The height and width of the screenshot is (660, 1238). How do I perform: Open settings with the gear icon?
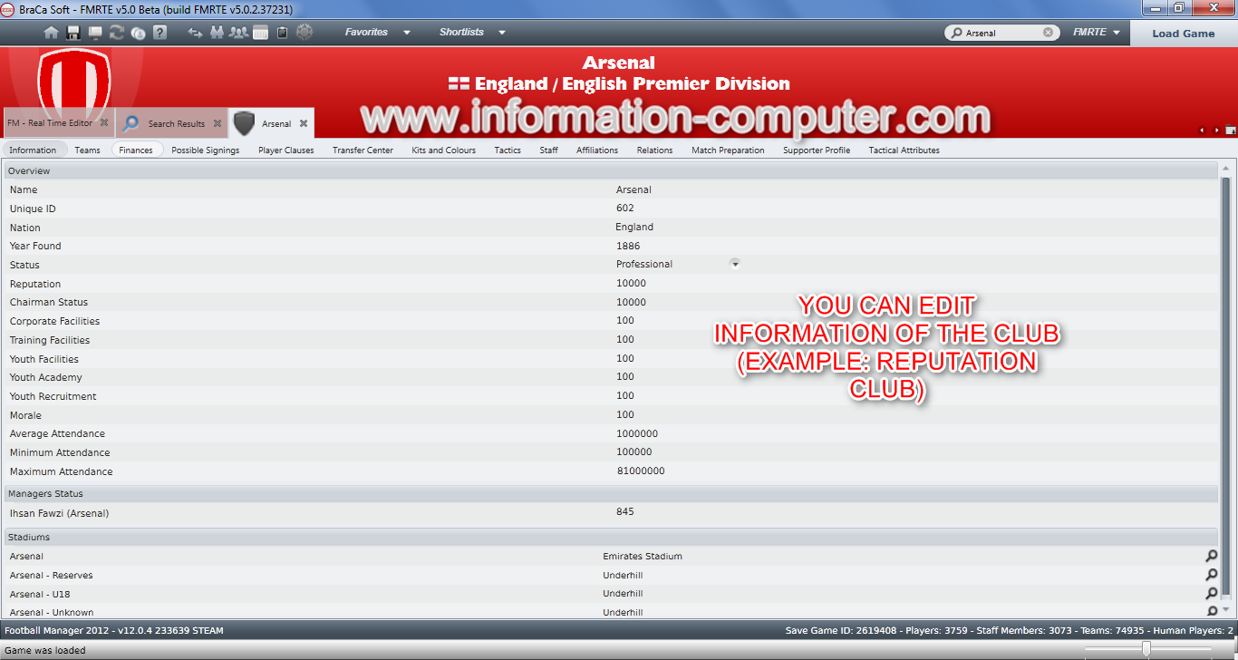(x=305, y=33)
